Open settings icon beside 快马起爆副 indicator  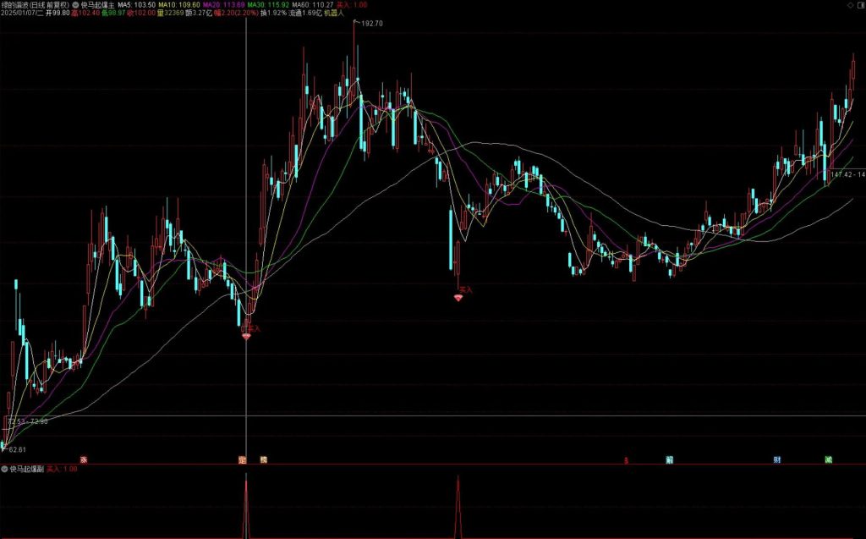tap(4, 468)
